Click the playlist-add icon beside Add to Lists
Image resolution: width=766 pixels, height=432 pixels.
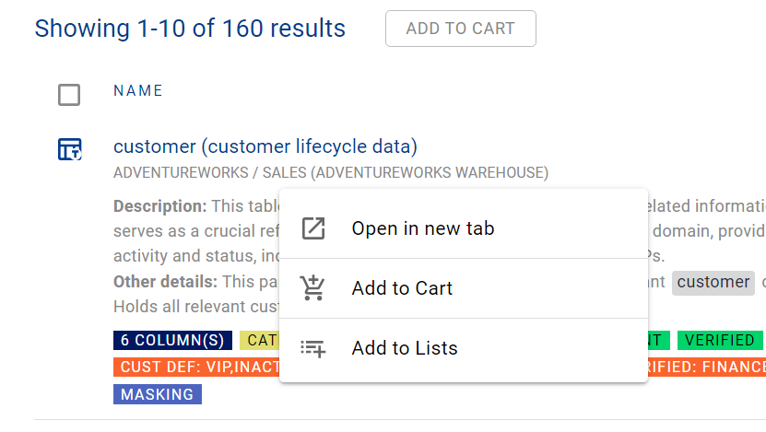click(314, 348)
